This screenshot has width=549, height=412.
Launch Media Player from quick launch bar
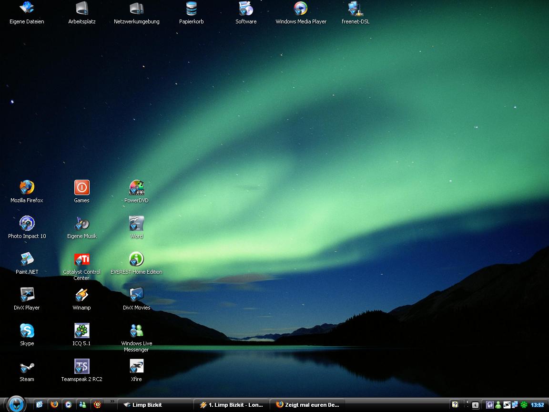click(68, 405)
